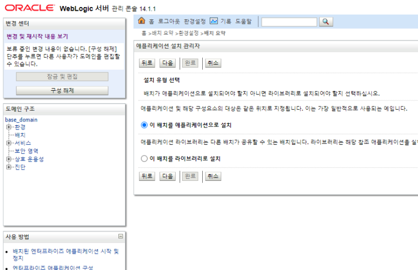418x270 pixels.
Task: Expand the 서비스 tree node
Action: tap(9, 143)
